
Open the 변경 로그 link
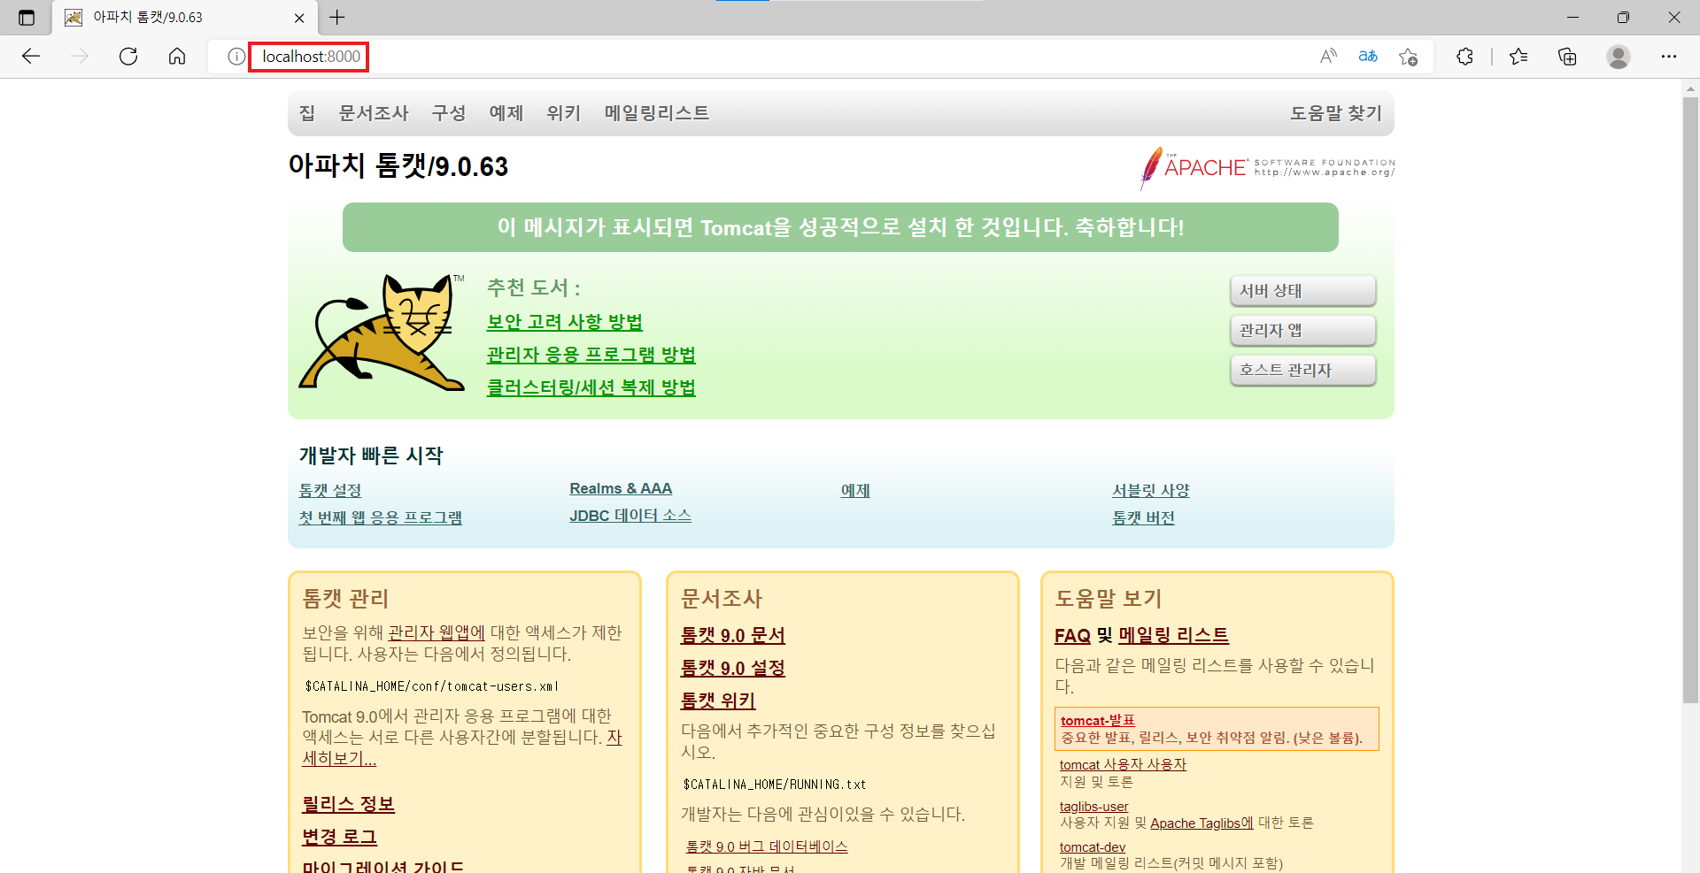(x=339, y=837)
